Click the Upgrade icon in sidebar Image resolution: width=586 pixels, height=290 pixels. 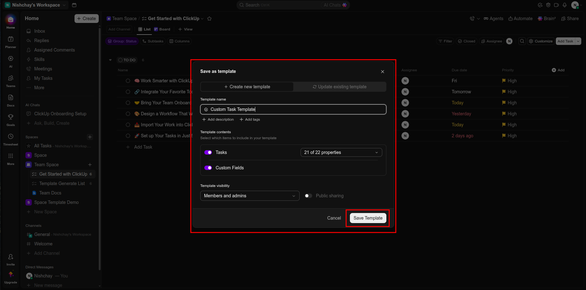click(11, 275)
